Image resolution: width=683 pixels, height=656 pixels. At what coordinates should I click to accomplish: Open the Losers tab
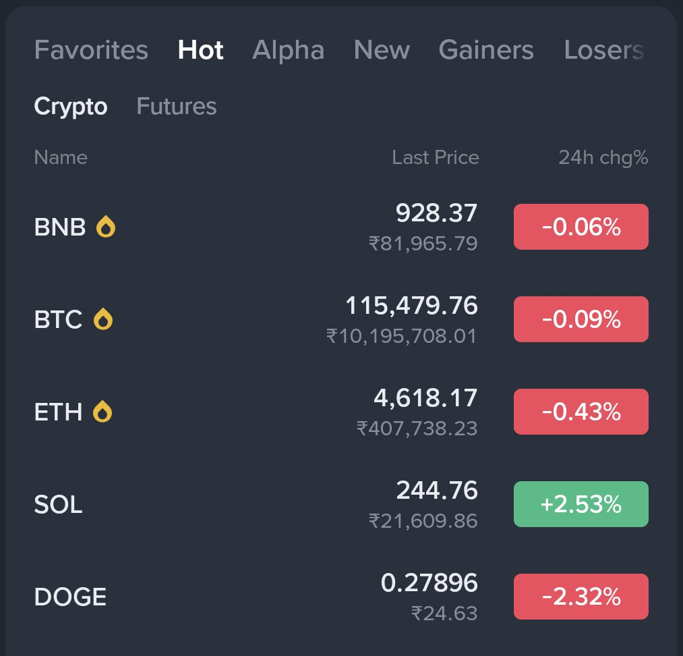pos(603,50)
